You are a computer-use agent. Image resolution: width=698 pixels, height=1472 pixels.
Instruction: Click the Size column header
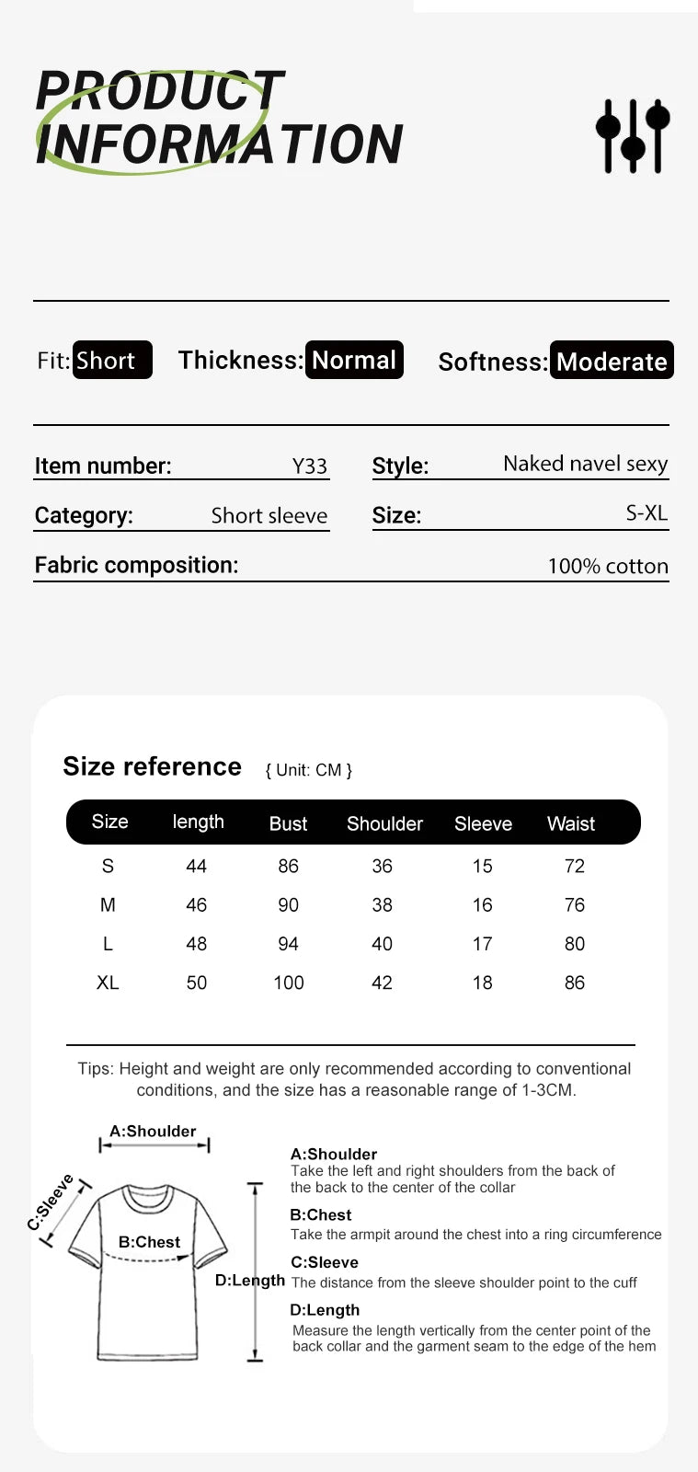point(109,822)
